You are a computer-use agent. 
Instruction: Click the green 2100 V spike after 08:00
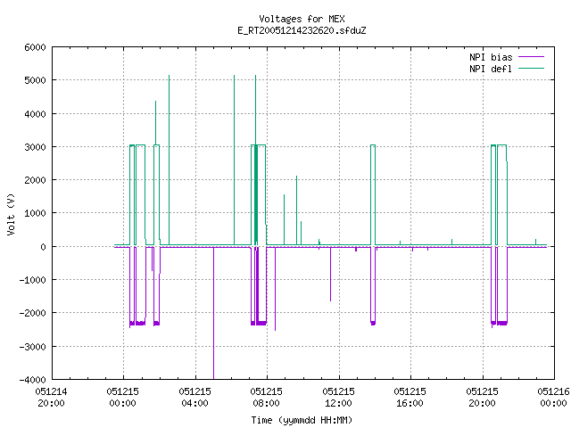pos(297,210)
